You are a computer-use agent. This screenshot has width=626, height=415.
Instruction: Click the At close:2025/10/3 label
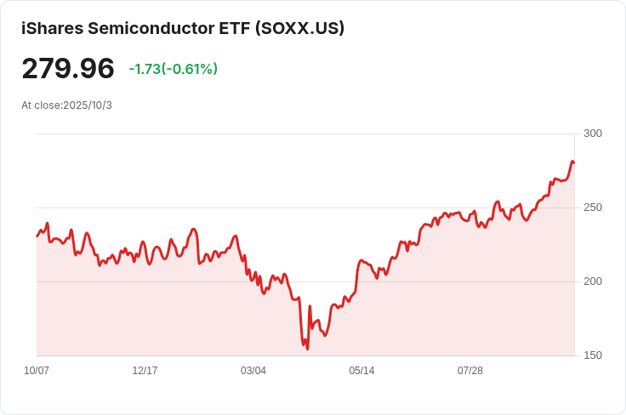coord(66,105)
